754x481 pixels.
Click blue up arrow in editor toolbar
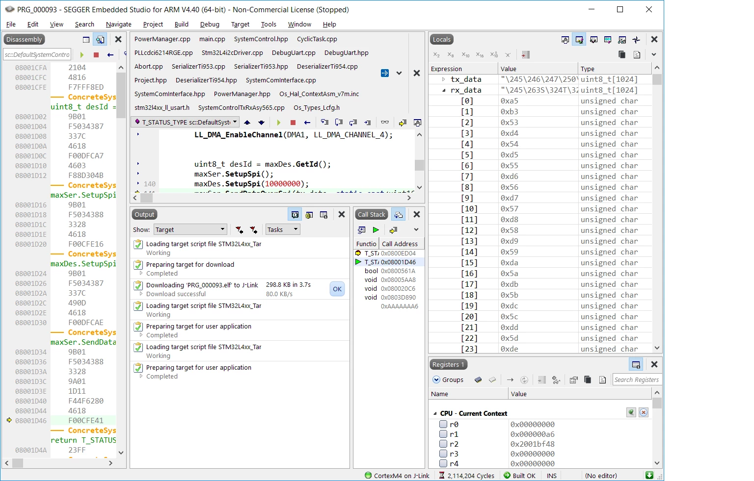tap(247, 123)
